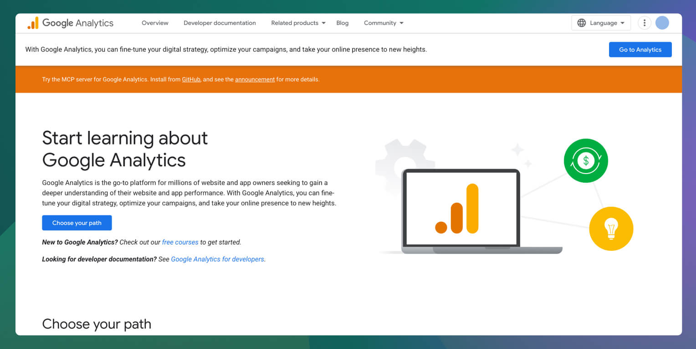Image resolution: width=696 pixels, height=349 pixels.
Task: Click the 'Try the MCP server' banner text
Action: pyautogui.click(x=181, y=79)
